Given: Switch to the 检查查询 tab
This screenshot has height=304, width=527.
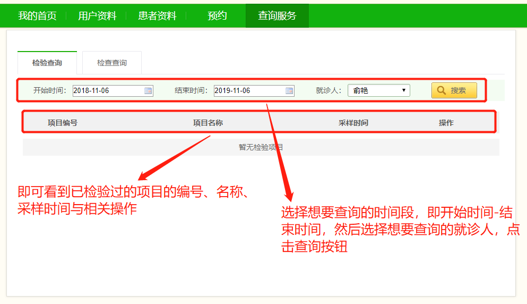Looking at the screenshot, I should point(112,63).
